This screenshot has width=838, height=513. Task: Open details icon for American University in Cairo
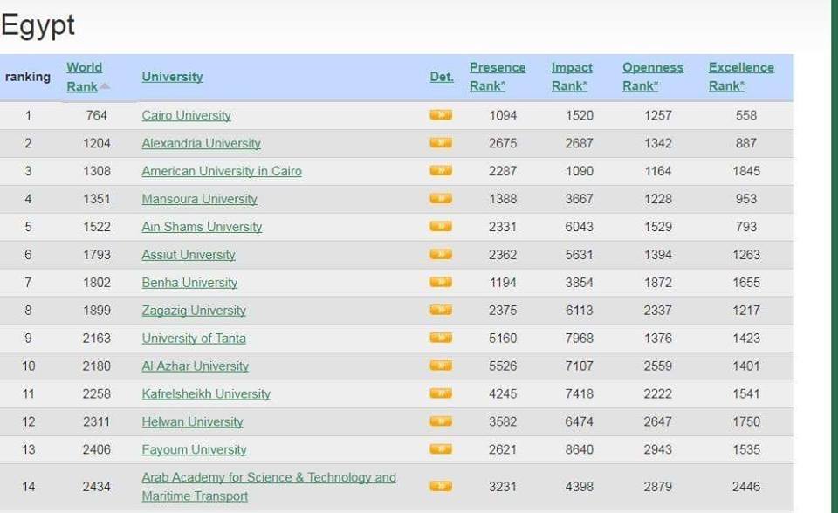coord(441,171)
